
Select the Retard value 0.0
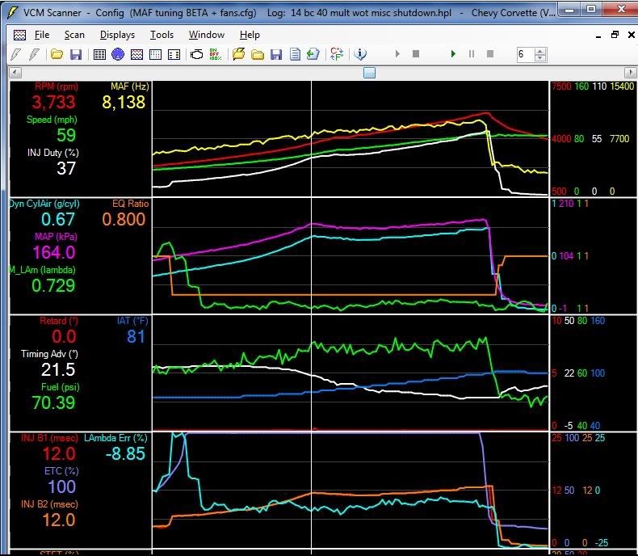[x=64, y=337]
